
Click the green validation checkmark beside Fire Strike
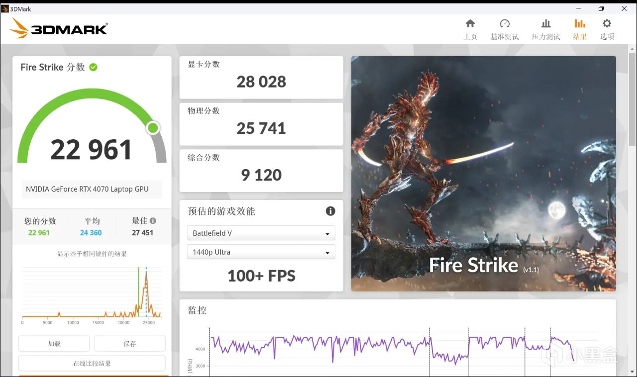[93, 67]
